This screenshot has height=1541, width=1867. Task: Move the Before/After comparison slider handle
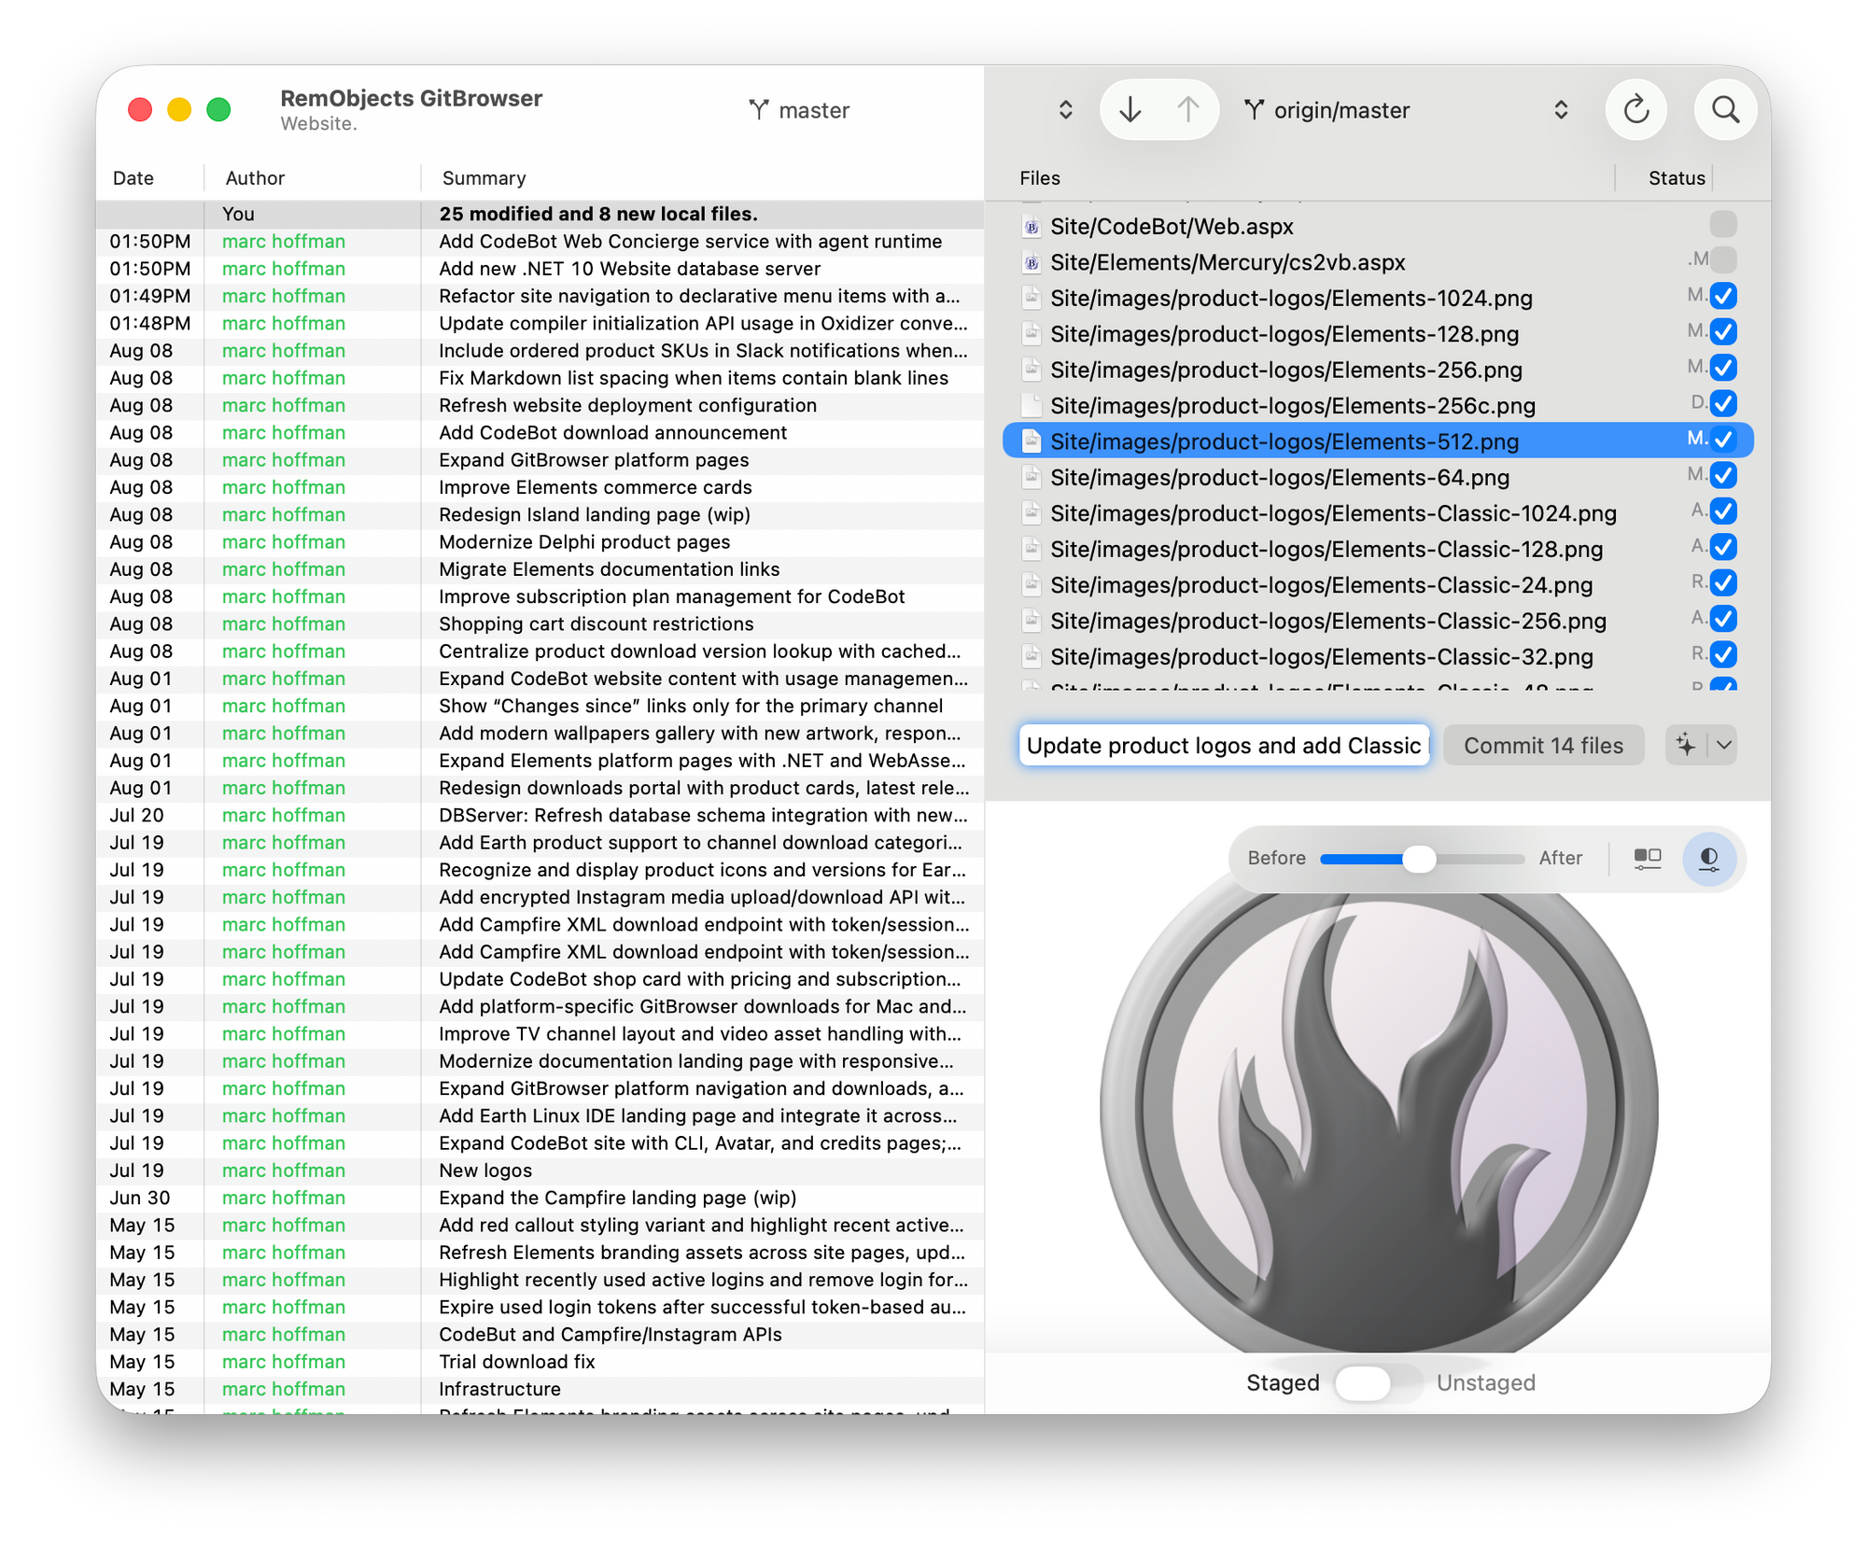click(x=1419, y=858)
